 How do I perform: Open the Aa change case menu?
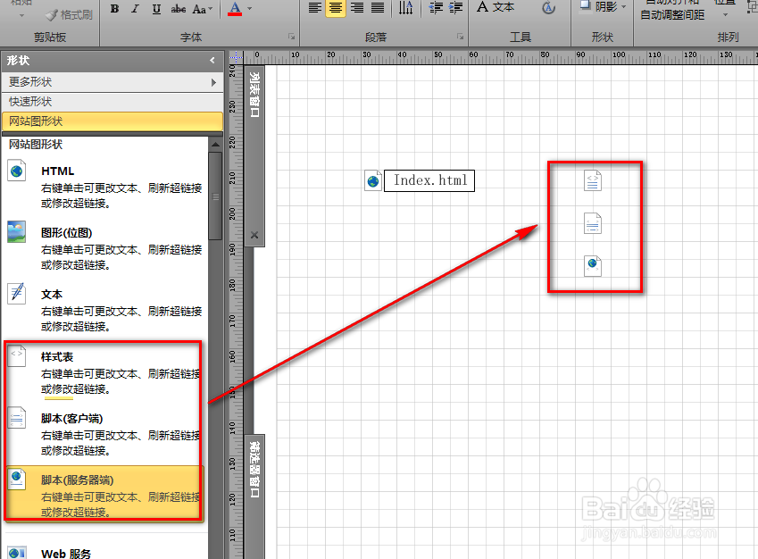202,9
